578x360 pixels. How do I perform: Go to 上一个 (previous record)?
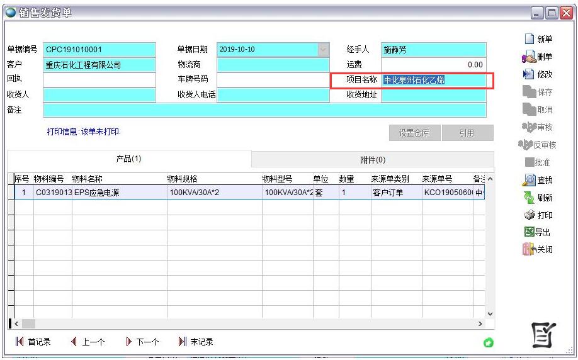point(88,342)
